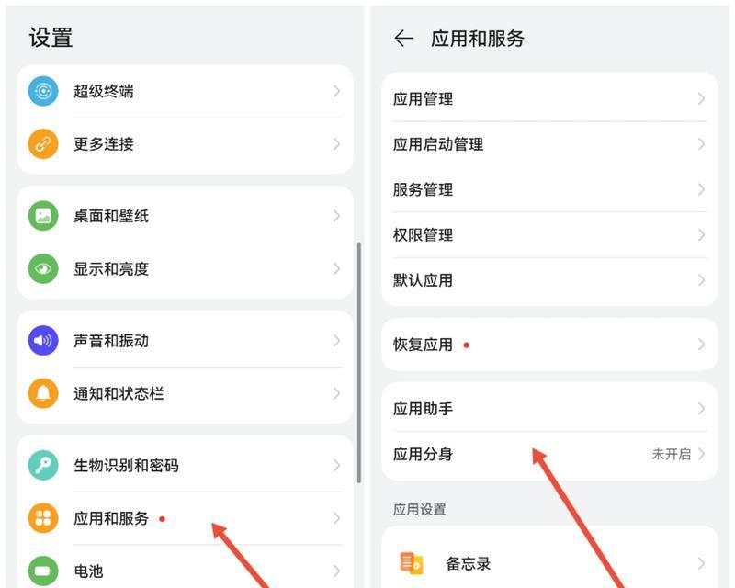Open 应用分身 showing 未开启 status

tap(549, 454)
